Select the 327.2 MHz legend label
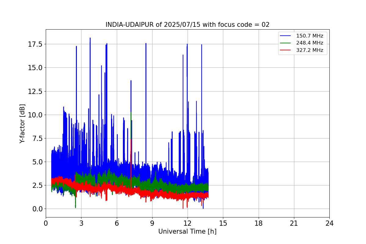This screenshot has height=244, width=366. (x=310, y=50)
